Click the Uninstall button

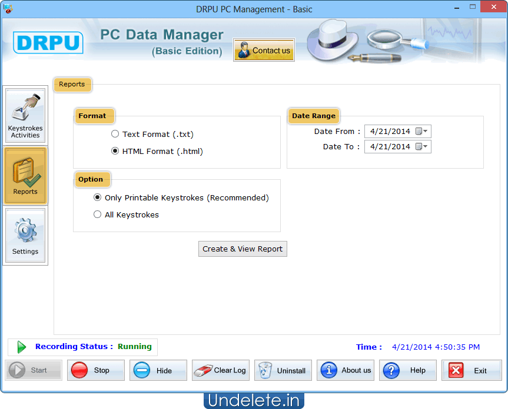tap(283, 370)
